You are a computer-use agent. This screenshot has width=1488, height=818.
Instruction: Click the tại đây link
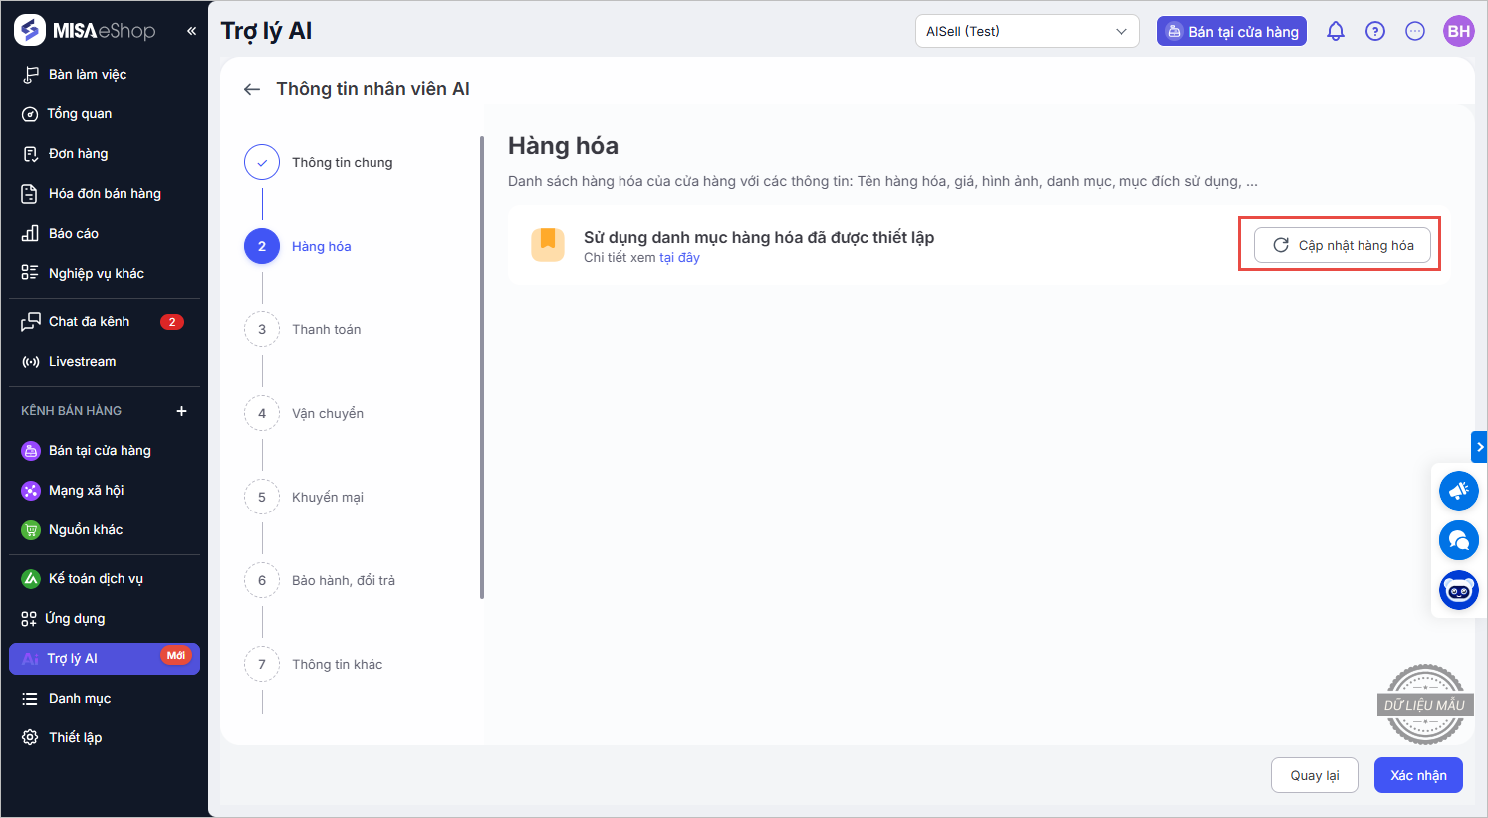(x=679, y=258)
